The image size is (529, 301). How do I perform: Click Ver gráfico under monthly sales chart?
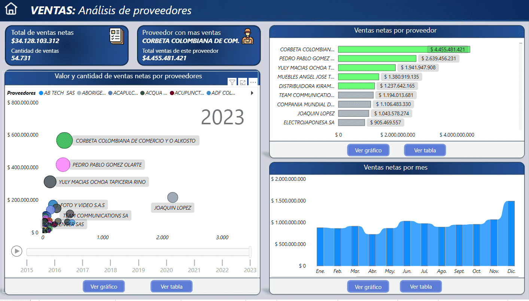coord(368,287)
